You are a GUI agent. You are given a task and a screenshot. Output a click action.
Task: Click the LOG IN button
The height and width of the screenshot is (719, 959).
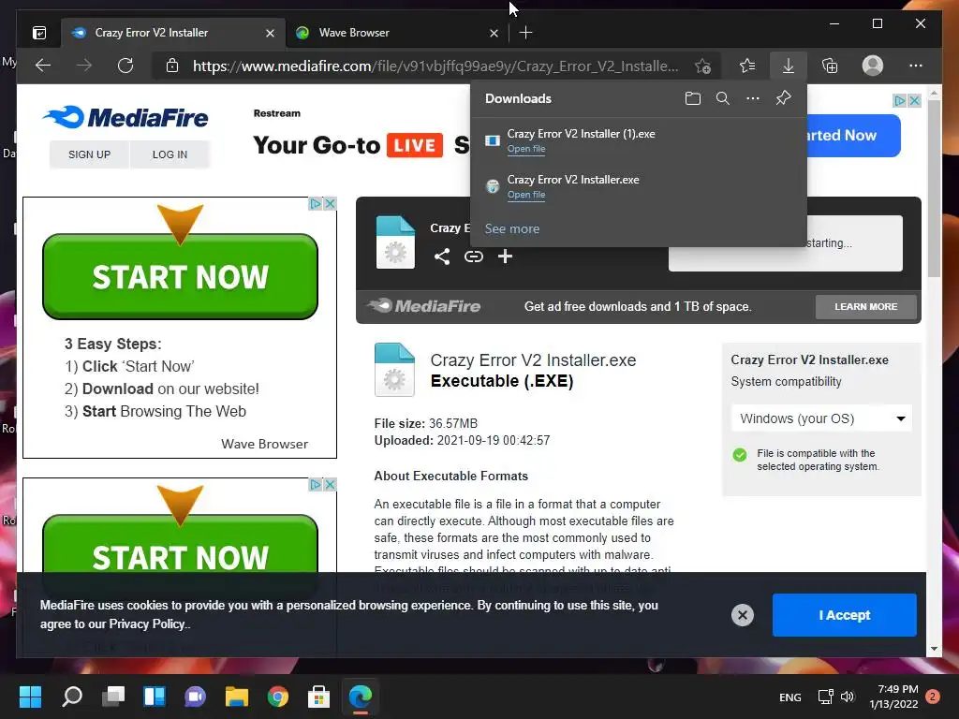[x=170, y=154]
